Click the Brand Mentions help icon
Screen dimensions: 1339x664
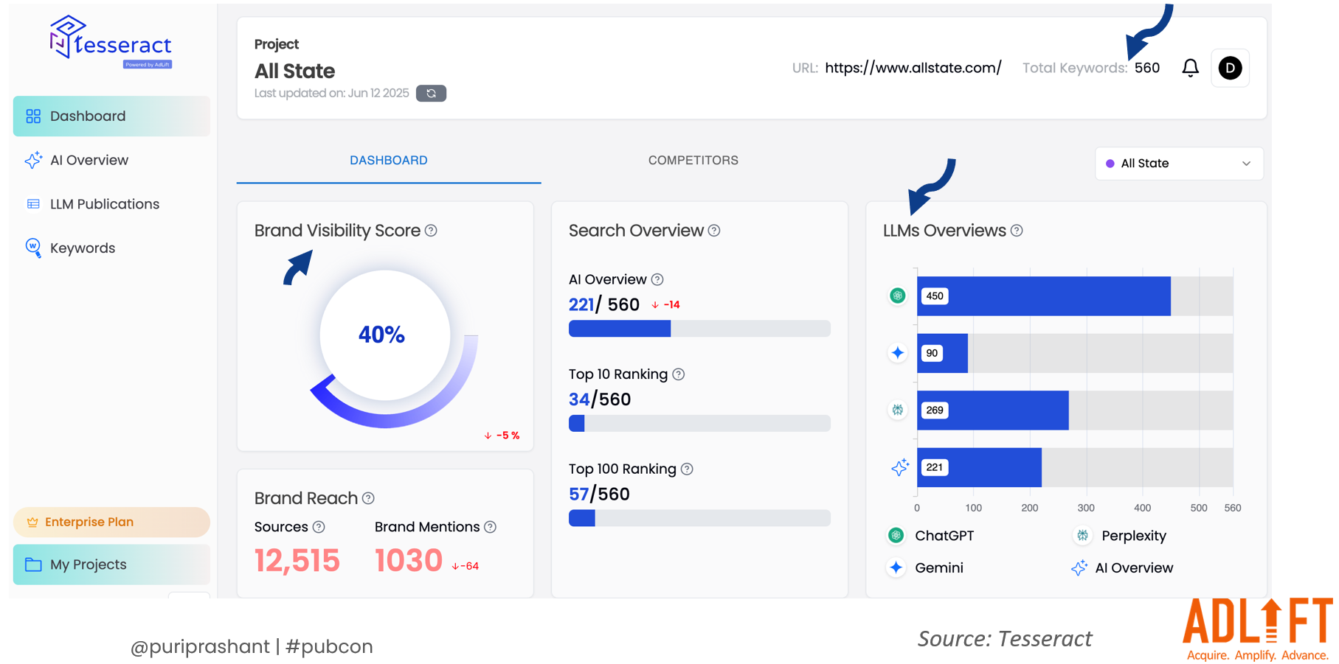pyautogui.click(x=491, y=527)
